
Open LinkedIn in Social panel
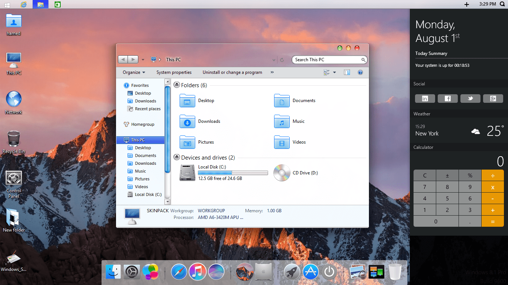coord(425,98)
